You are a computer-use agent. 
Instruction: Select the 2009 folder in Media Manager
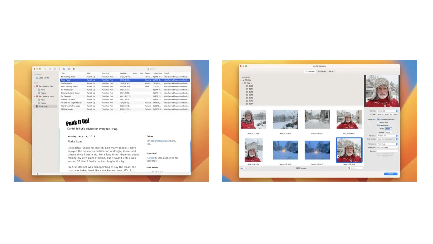[x=250, y=86]
